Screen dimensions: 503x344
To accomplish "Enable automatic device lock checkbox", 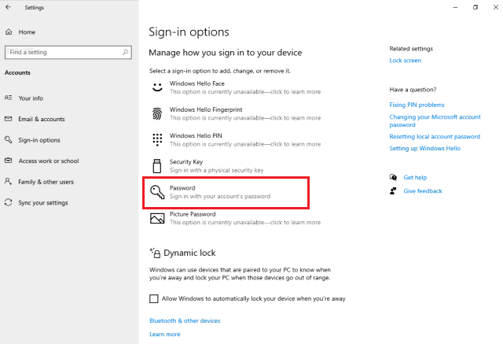I will (154, 299).
